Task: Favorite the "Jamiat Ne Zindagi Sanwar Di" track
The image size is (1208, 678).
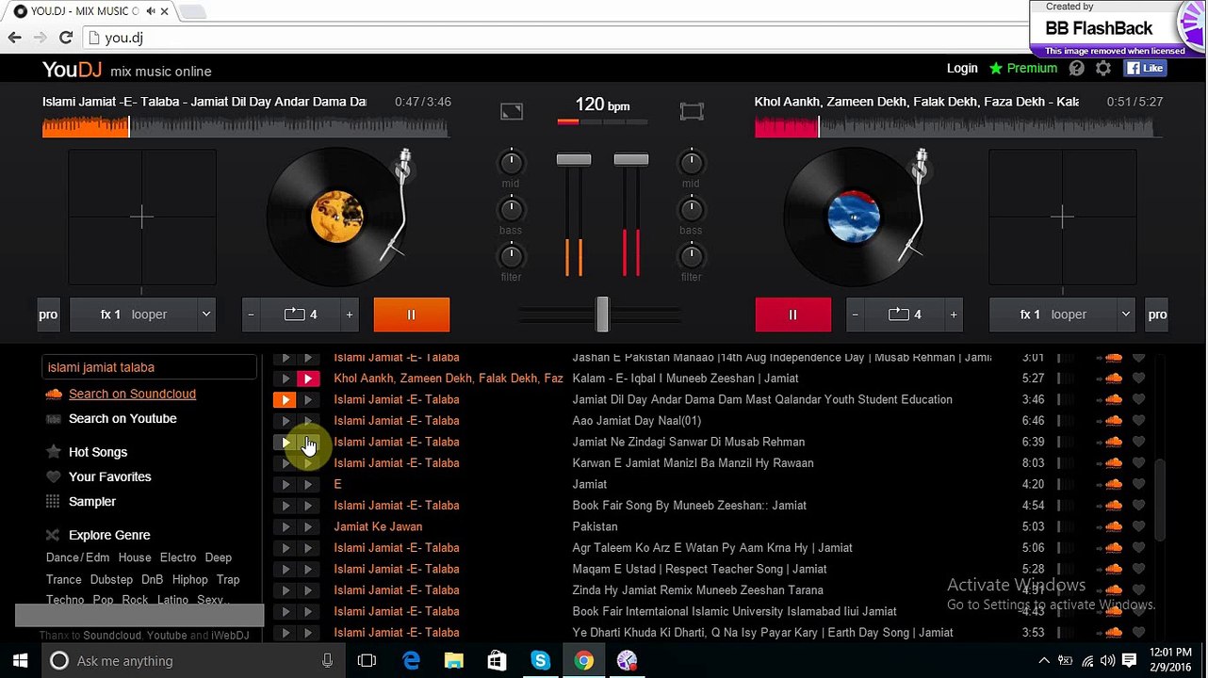Action: 1138,442
